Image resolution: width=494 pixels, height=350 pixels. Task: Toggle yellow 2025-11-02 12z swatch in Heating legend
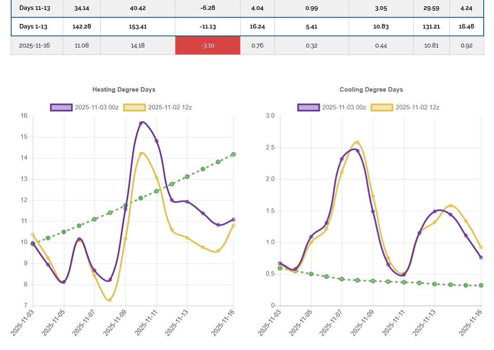135,107
